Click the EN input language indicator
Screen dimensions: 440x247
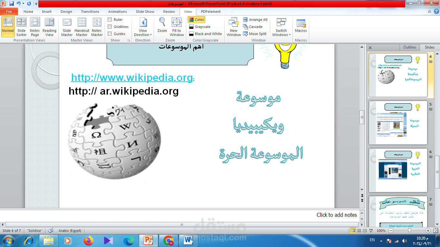point(372,240)
